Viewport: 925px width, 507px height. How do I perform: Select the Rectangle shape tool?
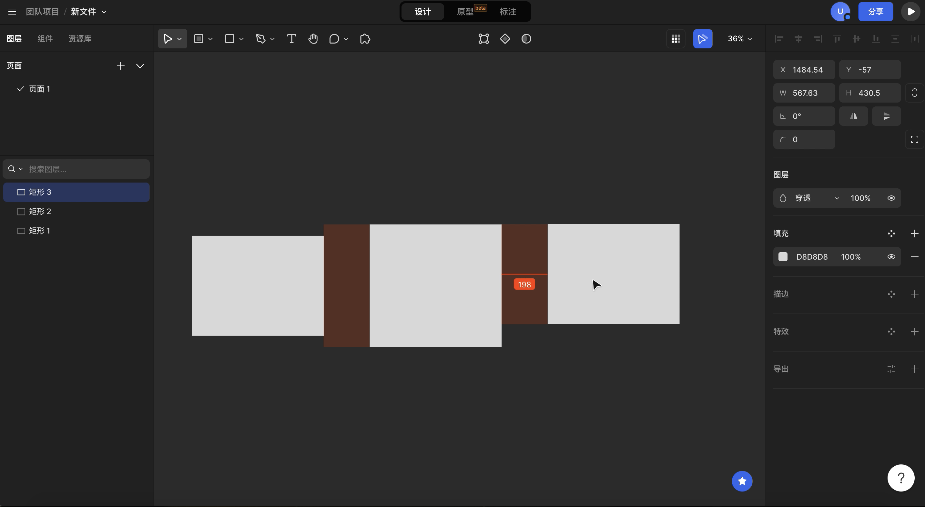pos(229,39)
